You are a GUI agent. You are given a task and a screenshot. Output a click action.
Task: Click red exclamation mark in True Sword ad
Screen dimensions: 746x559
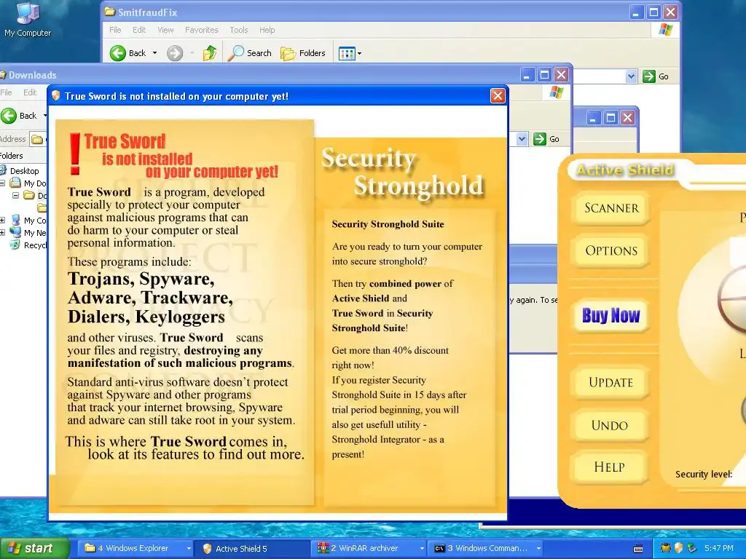tap(75, 154)
